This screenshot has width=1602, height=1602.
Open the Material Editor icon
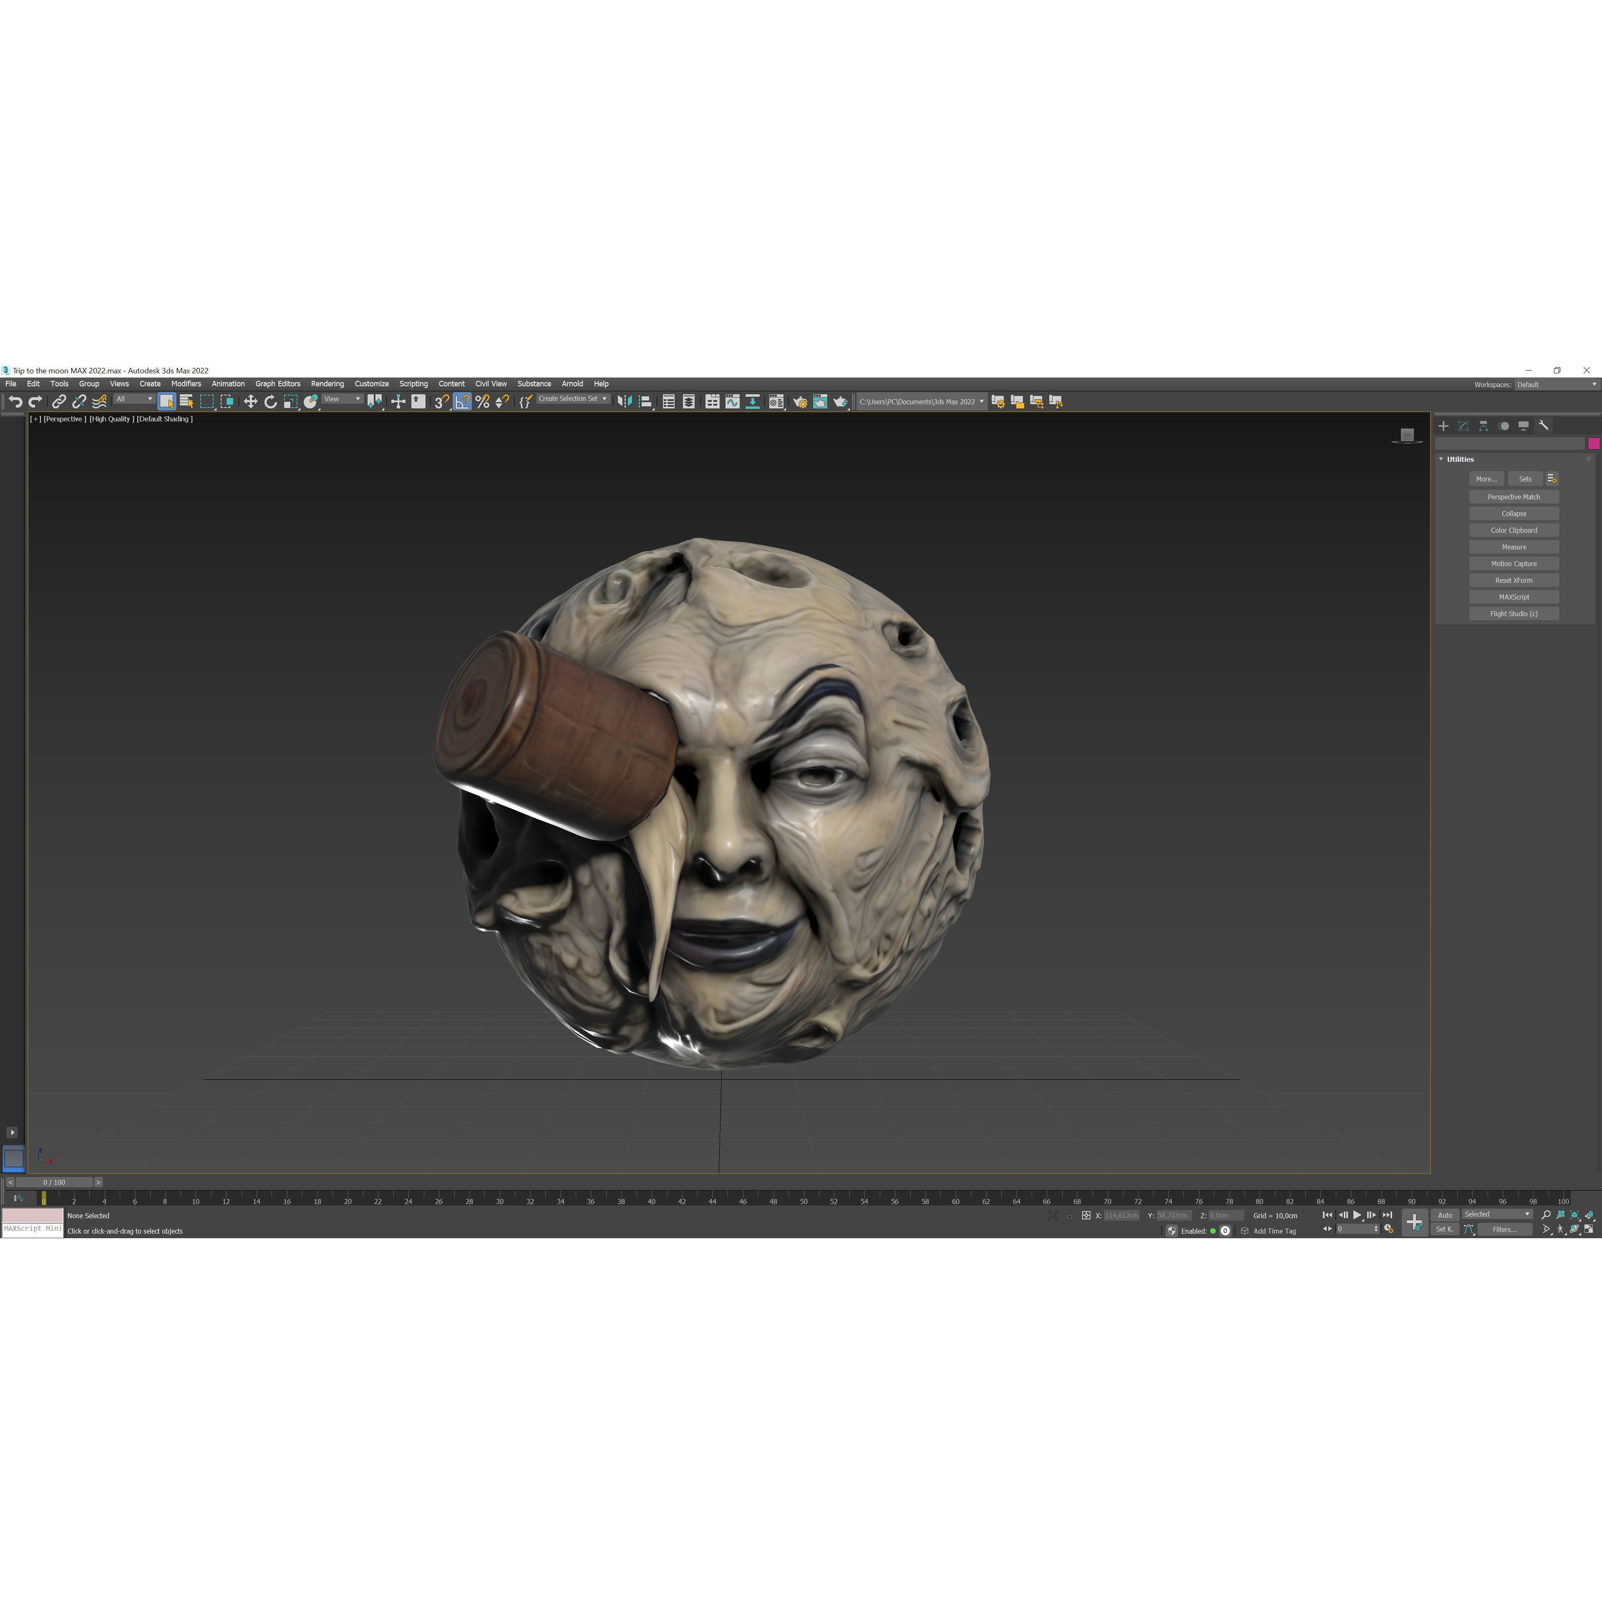[x=776, y=401]
